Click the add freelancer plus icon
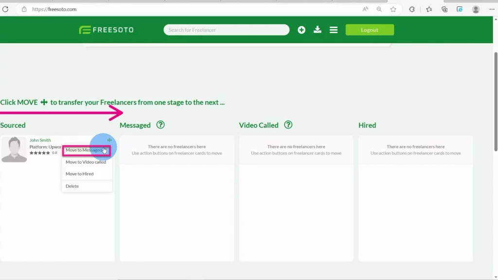 [302, 30]
